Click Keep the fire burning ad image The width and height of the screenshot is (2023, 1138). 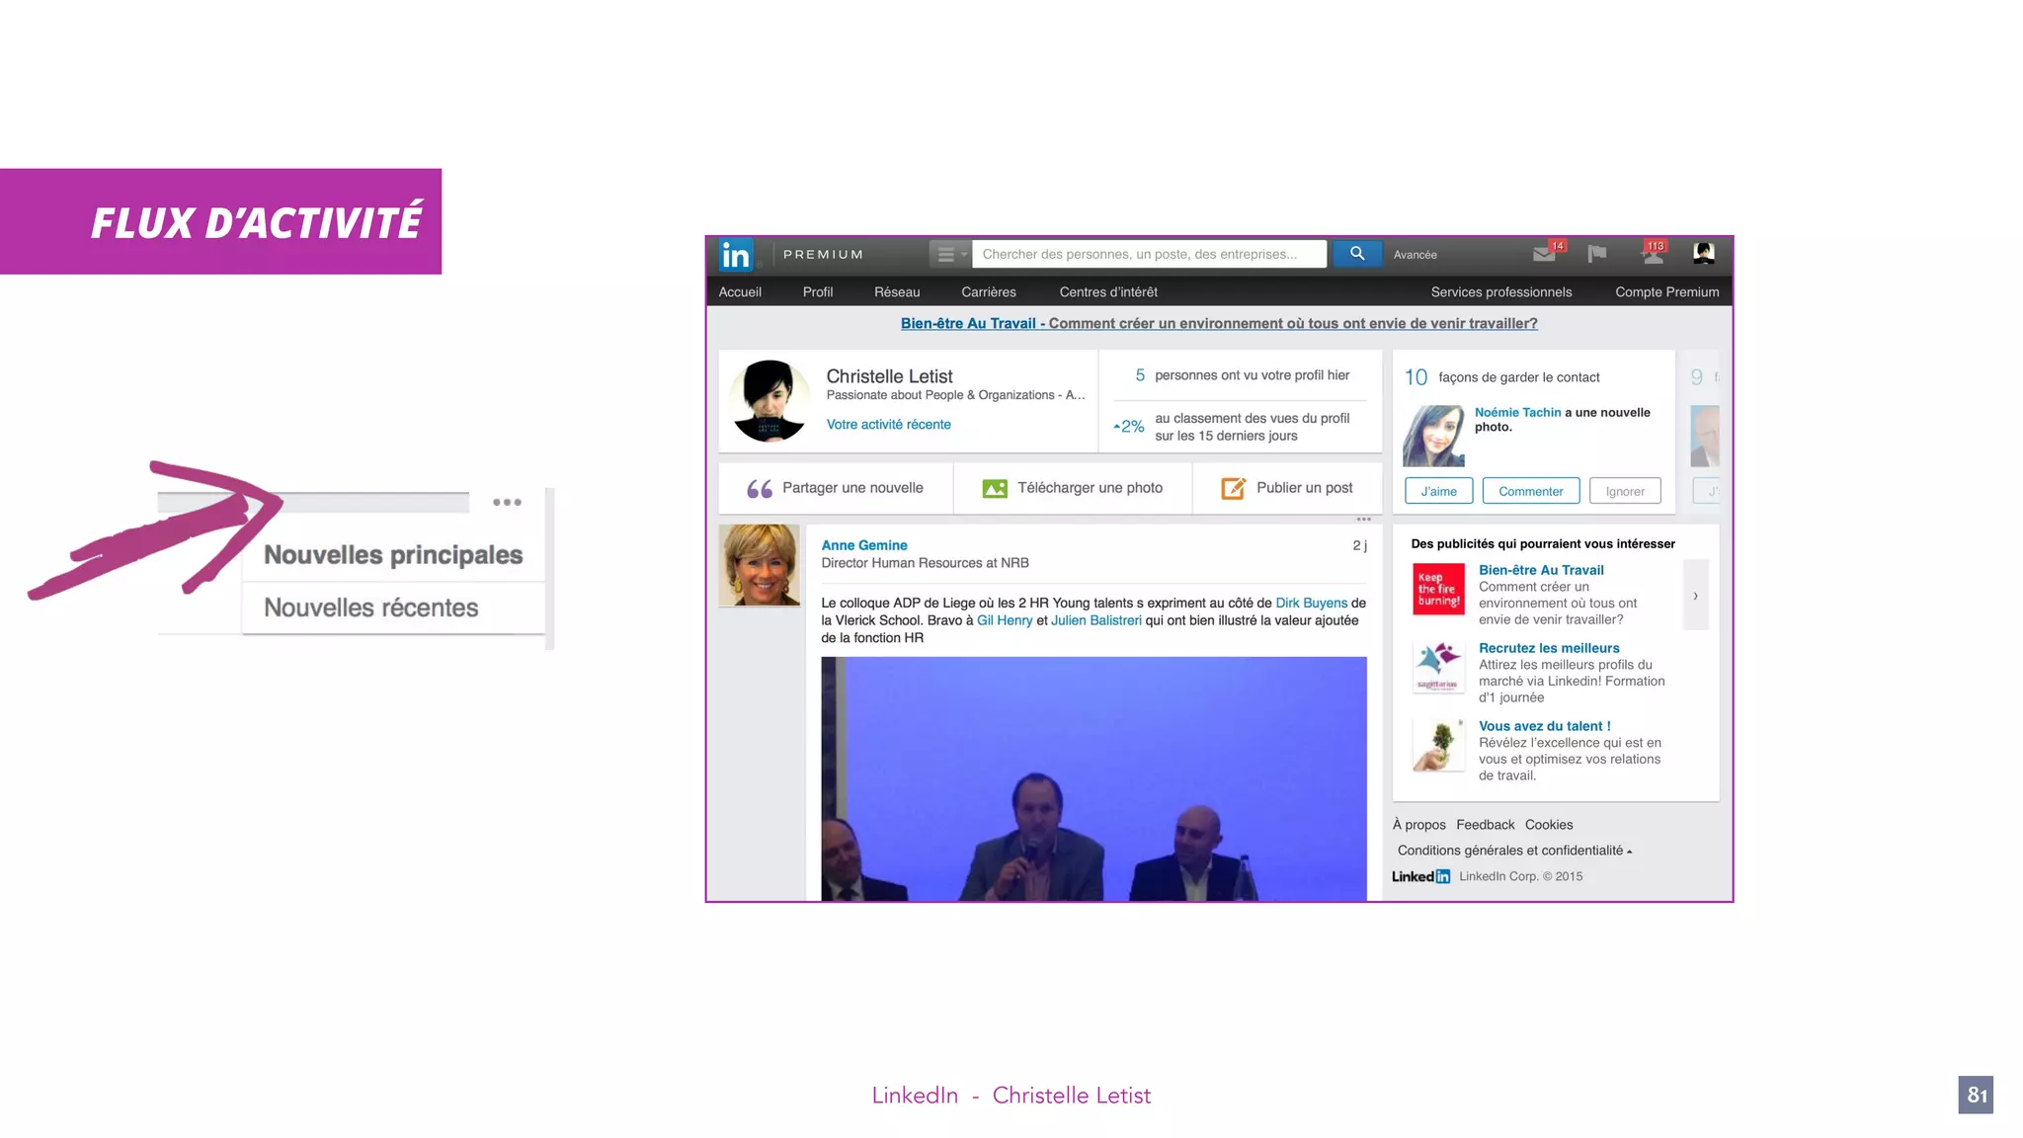point(1438,590)
